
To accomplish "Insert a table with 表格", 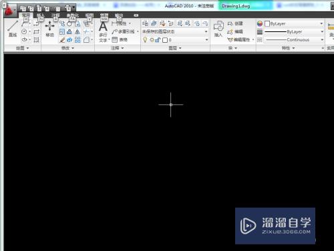I will pos(120,39).
